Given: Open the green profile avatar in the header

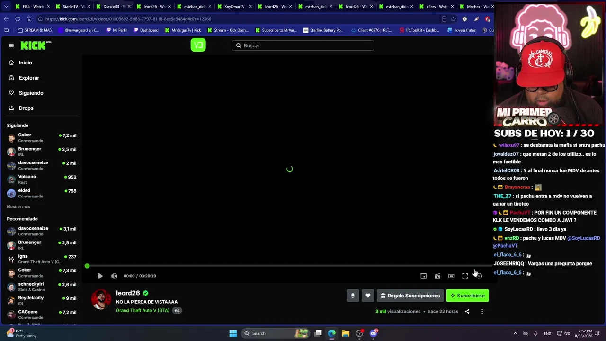Looking at the screenshot, I should (198, 45).
